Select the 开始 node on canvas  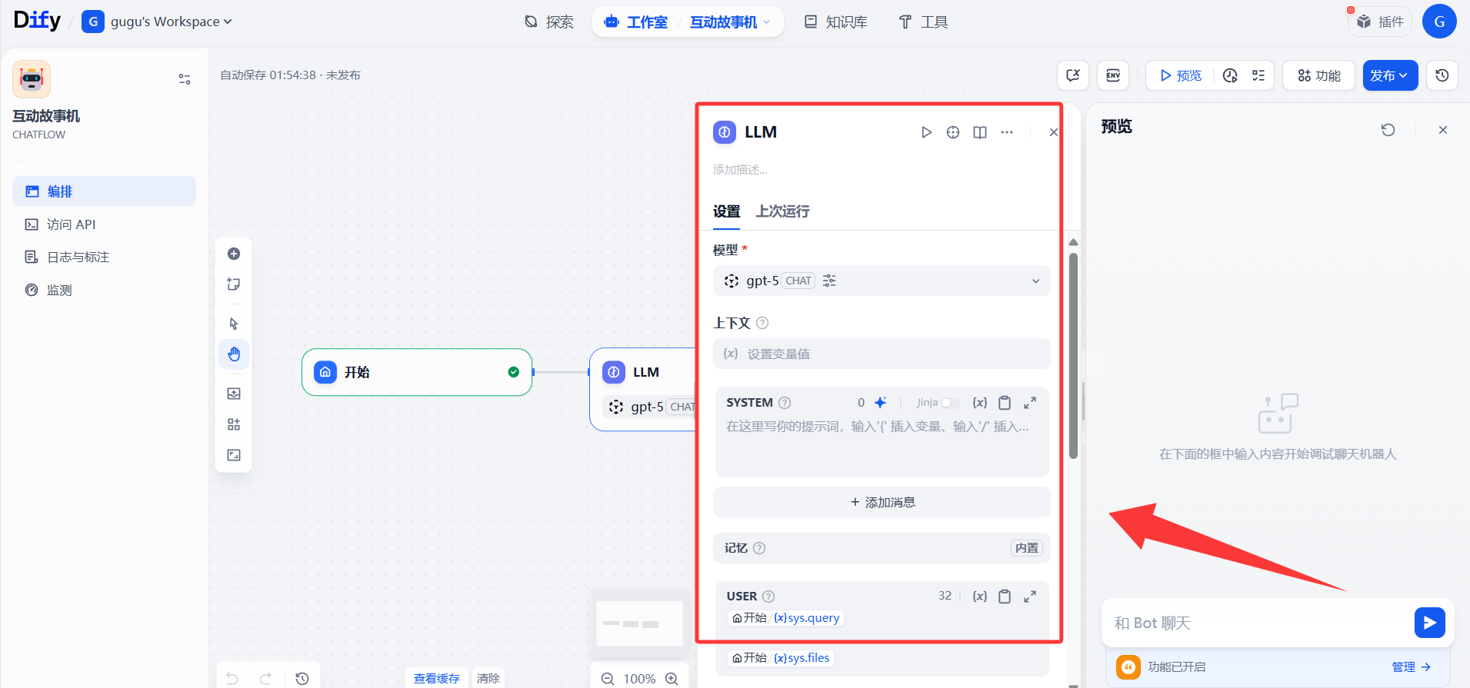pos(417,372)
